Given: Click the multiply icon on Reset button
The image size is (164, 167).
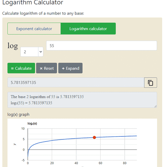Looking at the screenshot, I should point(41,68).
